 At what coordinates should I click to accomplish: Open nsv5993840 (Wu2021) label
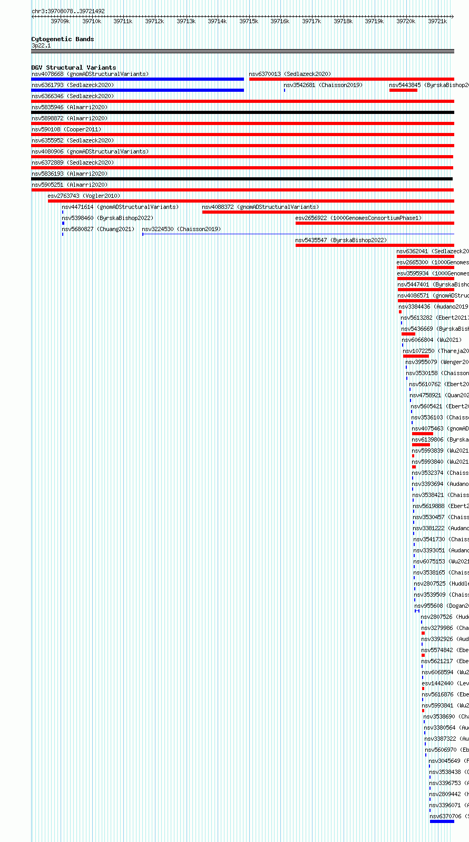tap(441, 462)
